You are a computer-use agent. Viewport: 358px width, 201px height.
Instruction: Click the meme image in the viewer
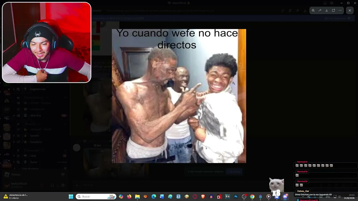(x=179, y=96)
